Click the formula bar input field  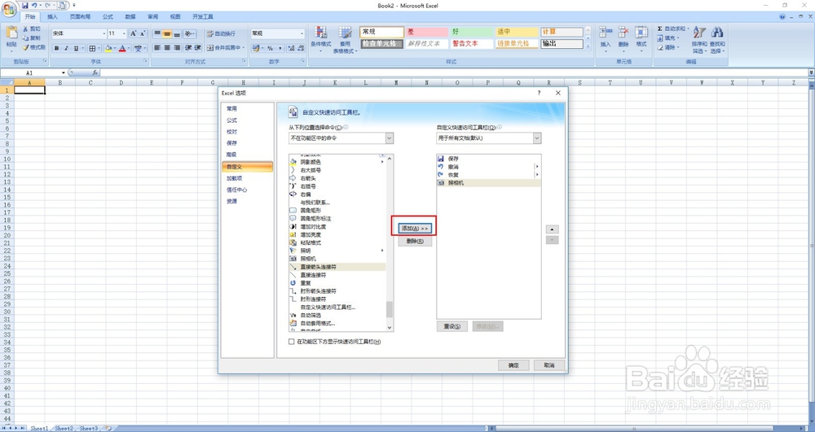452,73
